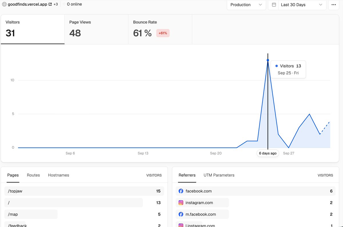Click the 48 page views value
The width and height of the screenshot is (343, 227).
click(75, 33)
